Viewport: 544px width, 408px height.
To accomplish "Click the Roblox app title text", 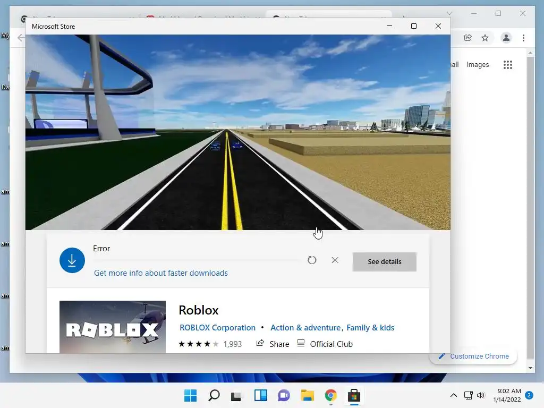I will click(199, 310).
